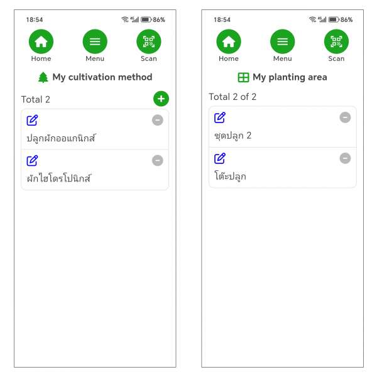
Task: Tap Home icon on cultivation method screen
Action: point(41,42)
